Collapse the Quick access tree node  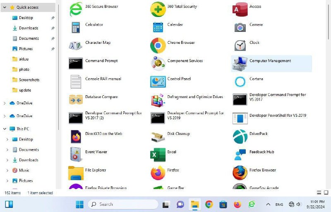[5, 7]
